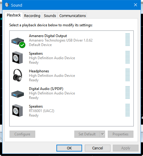143x156 pixels.
Task: Click the Digital Audio (S/PDIF) device icon
Action: [18, 94]
